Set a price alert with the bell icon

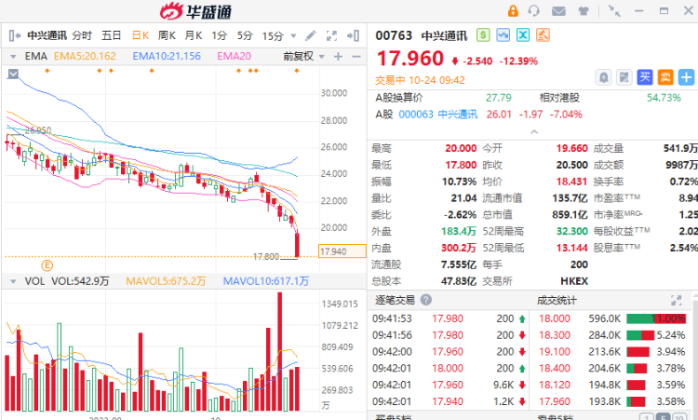coord(604,77)
